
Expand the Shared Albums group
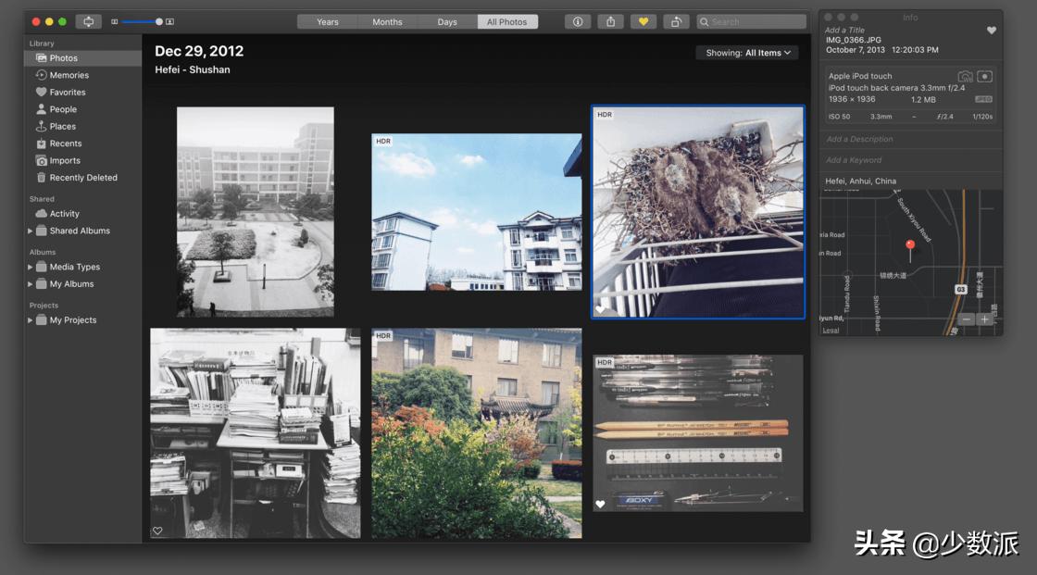[30, 231]
